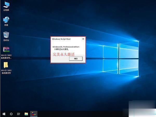Click the 'Windows(R), Professional edition:' message text

pos(66,47)
